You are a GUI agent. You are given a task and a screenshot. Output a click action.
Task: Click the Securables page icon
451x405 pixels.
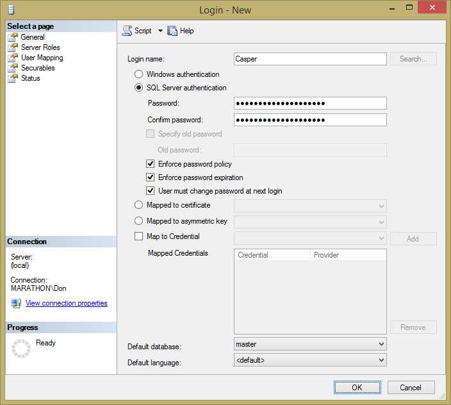coord(13,68)
